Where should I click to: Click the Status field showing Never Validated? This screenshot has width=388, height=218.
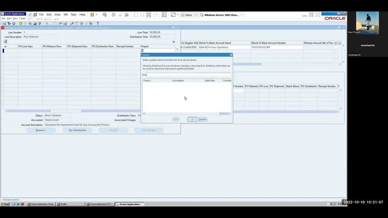pyautogui.click(x=57, y=115)
